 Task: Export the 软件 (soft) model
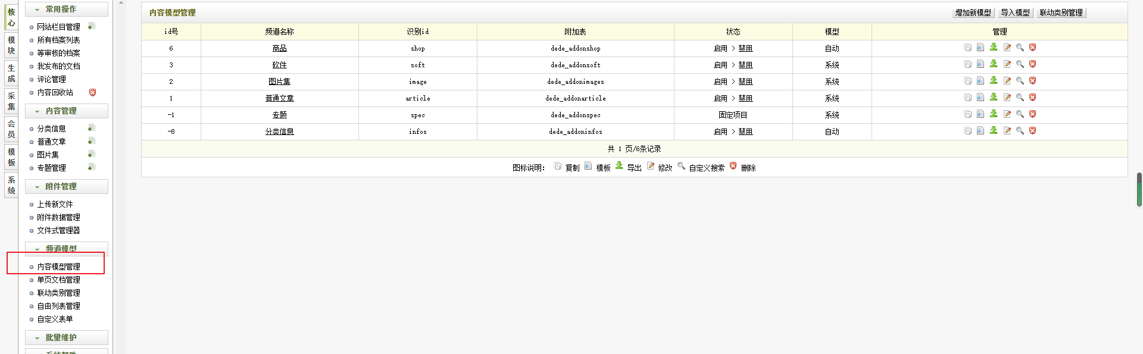pos(994,64)
